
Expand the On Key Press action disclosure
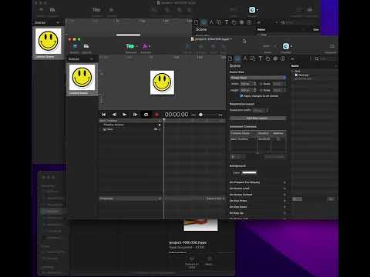point(284,201)
